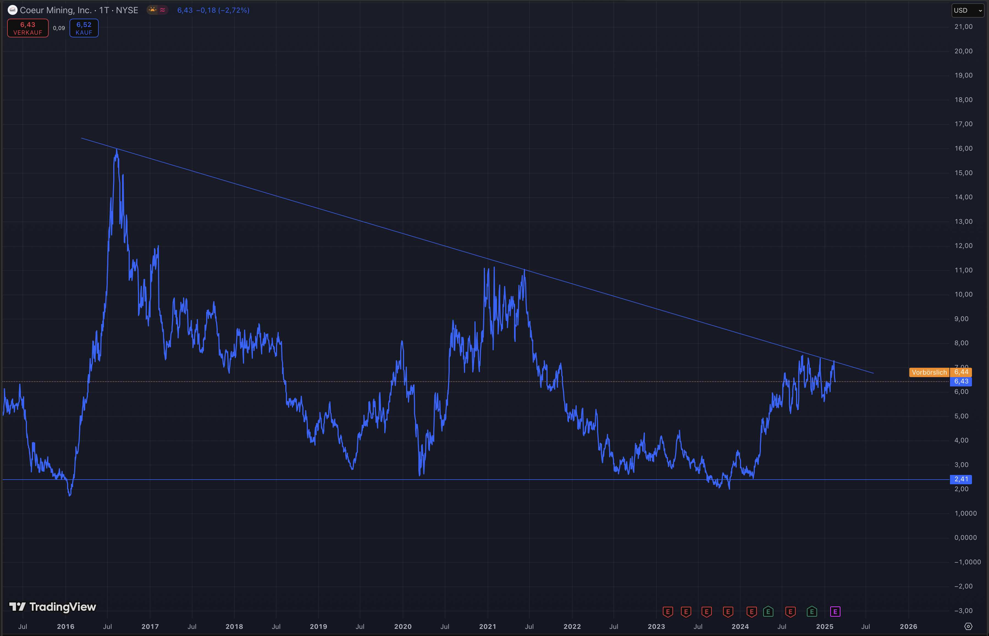This screenshot has width=989, height=636.
Task: Click the pink approximate-data wave icon
Action: 163,10
